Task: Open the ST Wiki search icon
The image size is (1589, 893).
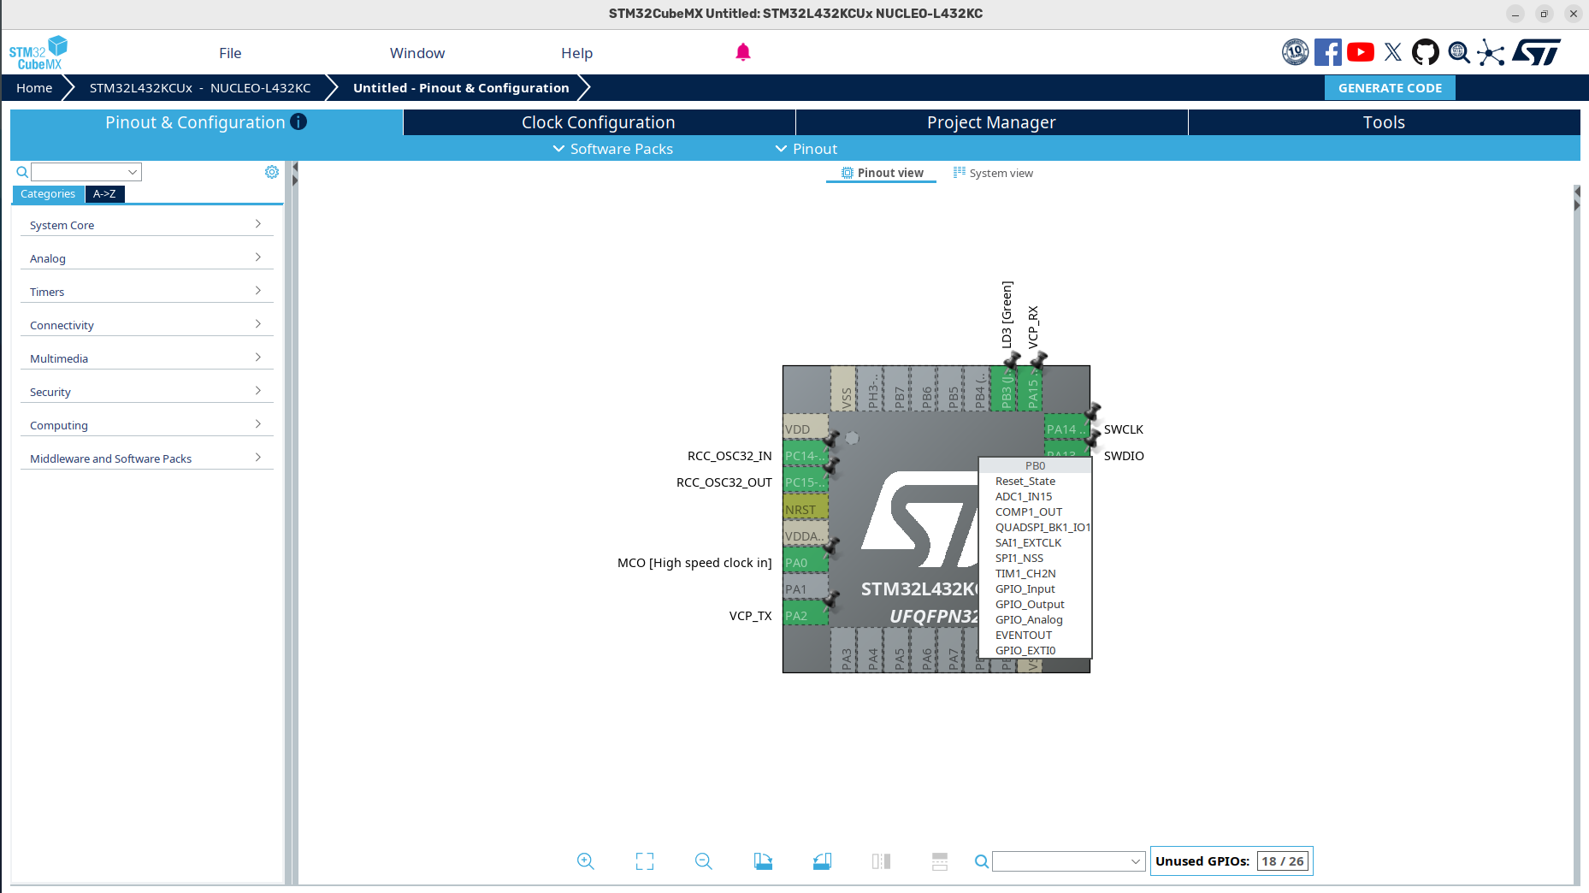Action: [x=1459, y=53]
